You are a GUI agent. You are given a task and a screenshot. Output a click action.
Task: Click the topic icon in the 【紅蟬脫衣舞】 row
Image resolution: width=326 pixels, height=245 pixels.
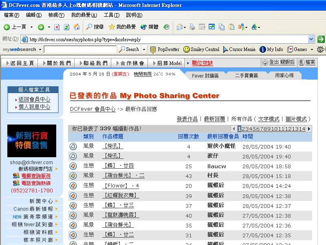pos(73,196)
